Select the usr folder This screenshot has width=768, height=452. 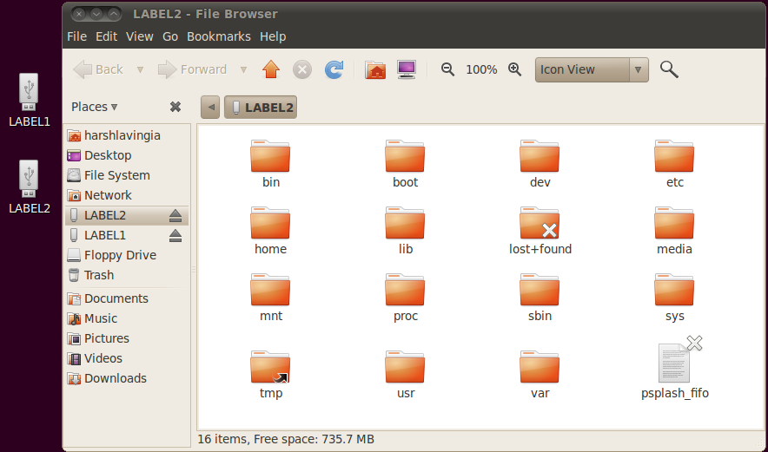pos(405,375)
